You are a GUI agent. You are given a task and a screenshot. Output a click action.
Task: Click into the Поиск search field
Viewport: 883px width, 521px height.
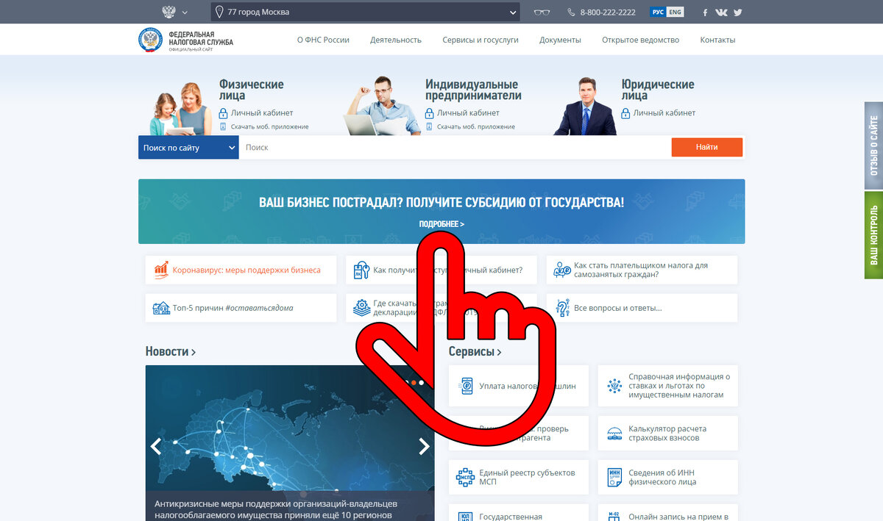455,148
